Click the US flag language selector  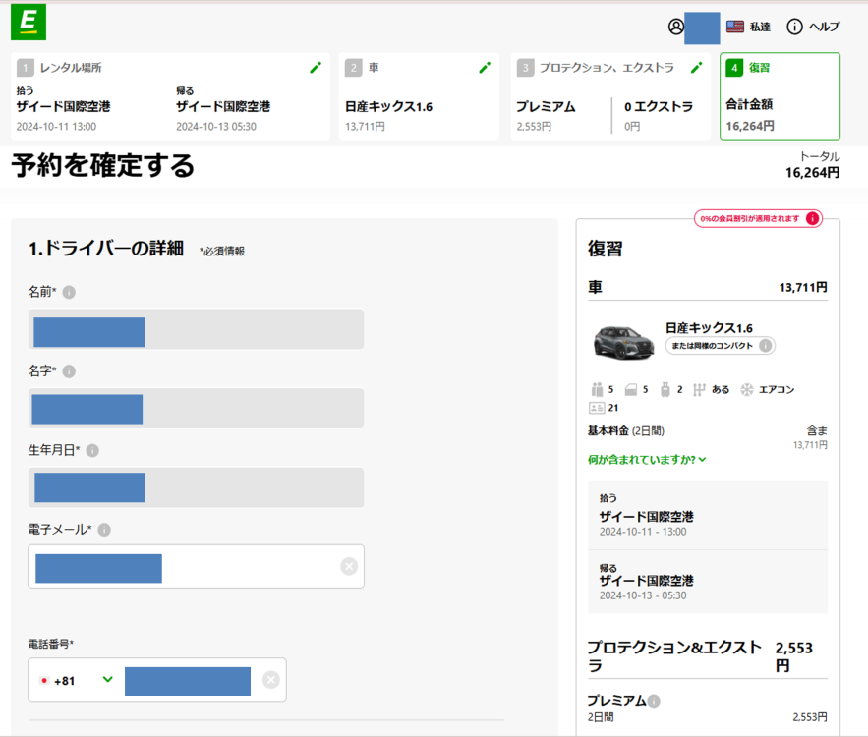click(734, 27)
